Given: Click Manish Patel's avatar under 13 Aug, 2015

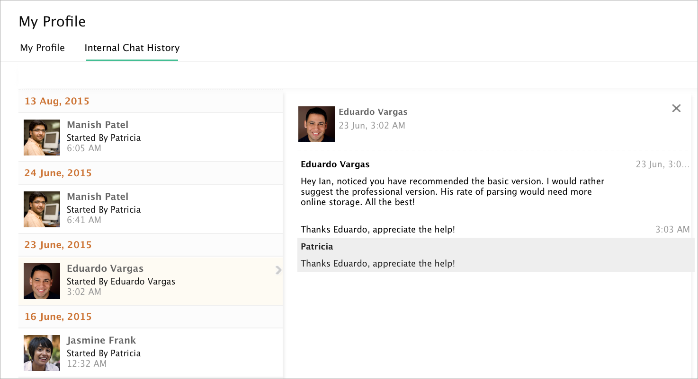Looking at the screenshot, I should click(42, 138).
